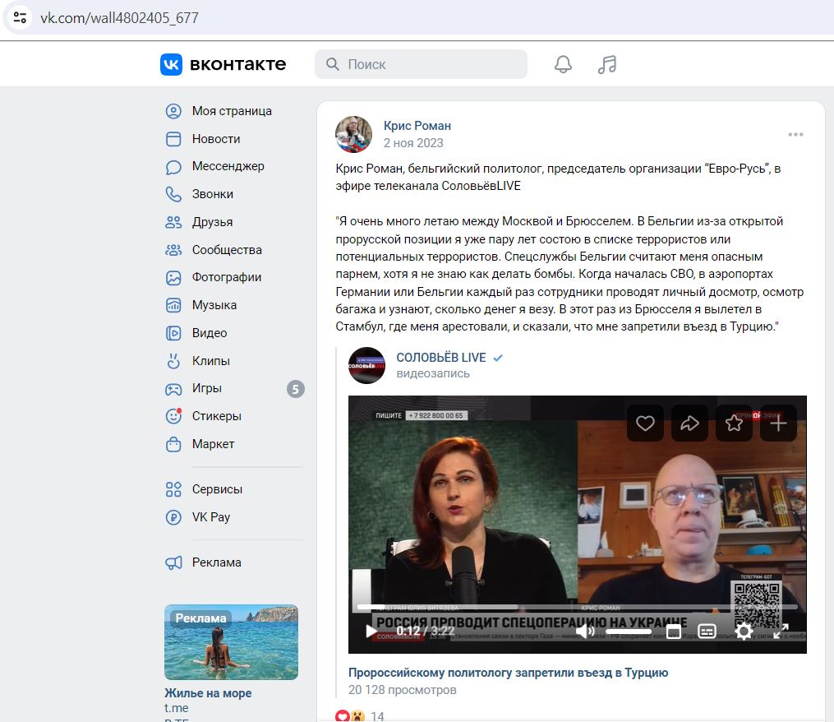Open the music player note icon
The height and width of the screenshot is (722, 834).
(x=607, y=64)
